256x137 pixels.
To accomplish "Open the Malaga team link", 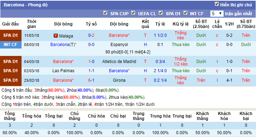I will (x=66, y=36).
